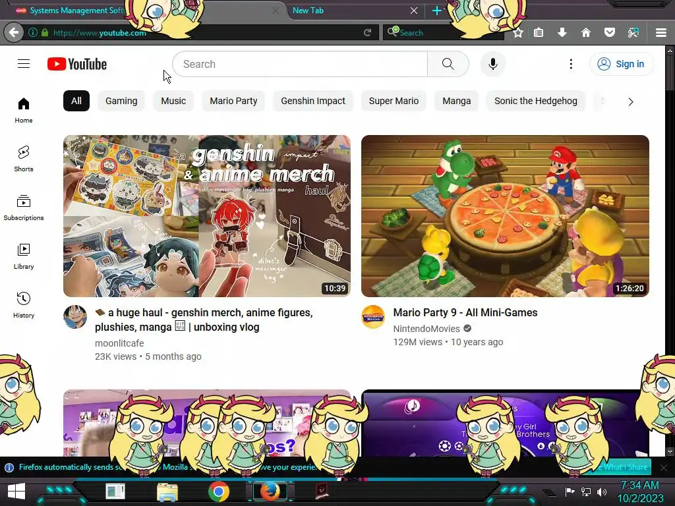Click NintendoMovies channel avatar
This screenshot has width=675, height=506.
pos(373,317)
